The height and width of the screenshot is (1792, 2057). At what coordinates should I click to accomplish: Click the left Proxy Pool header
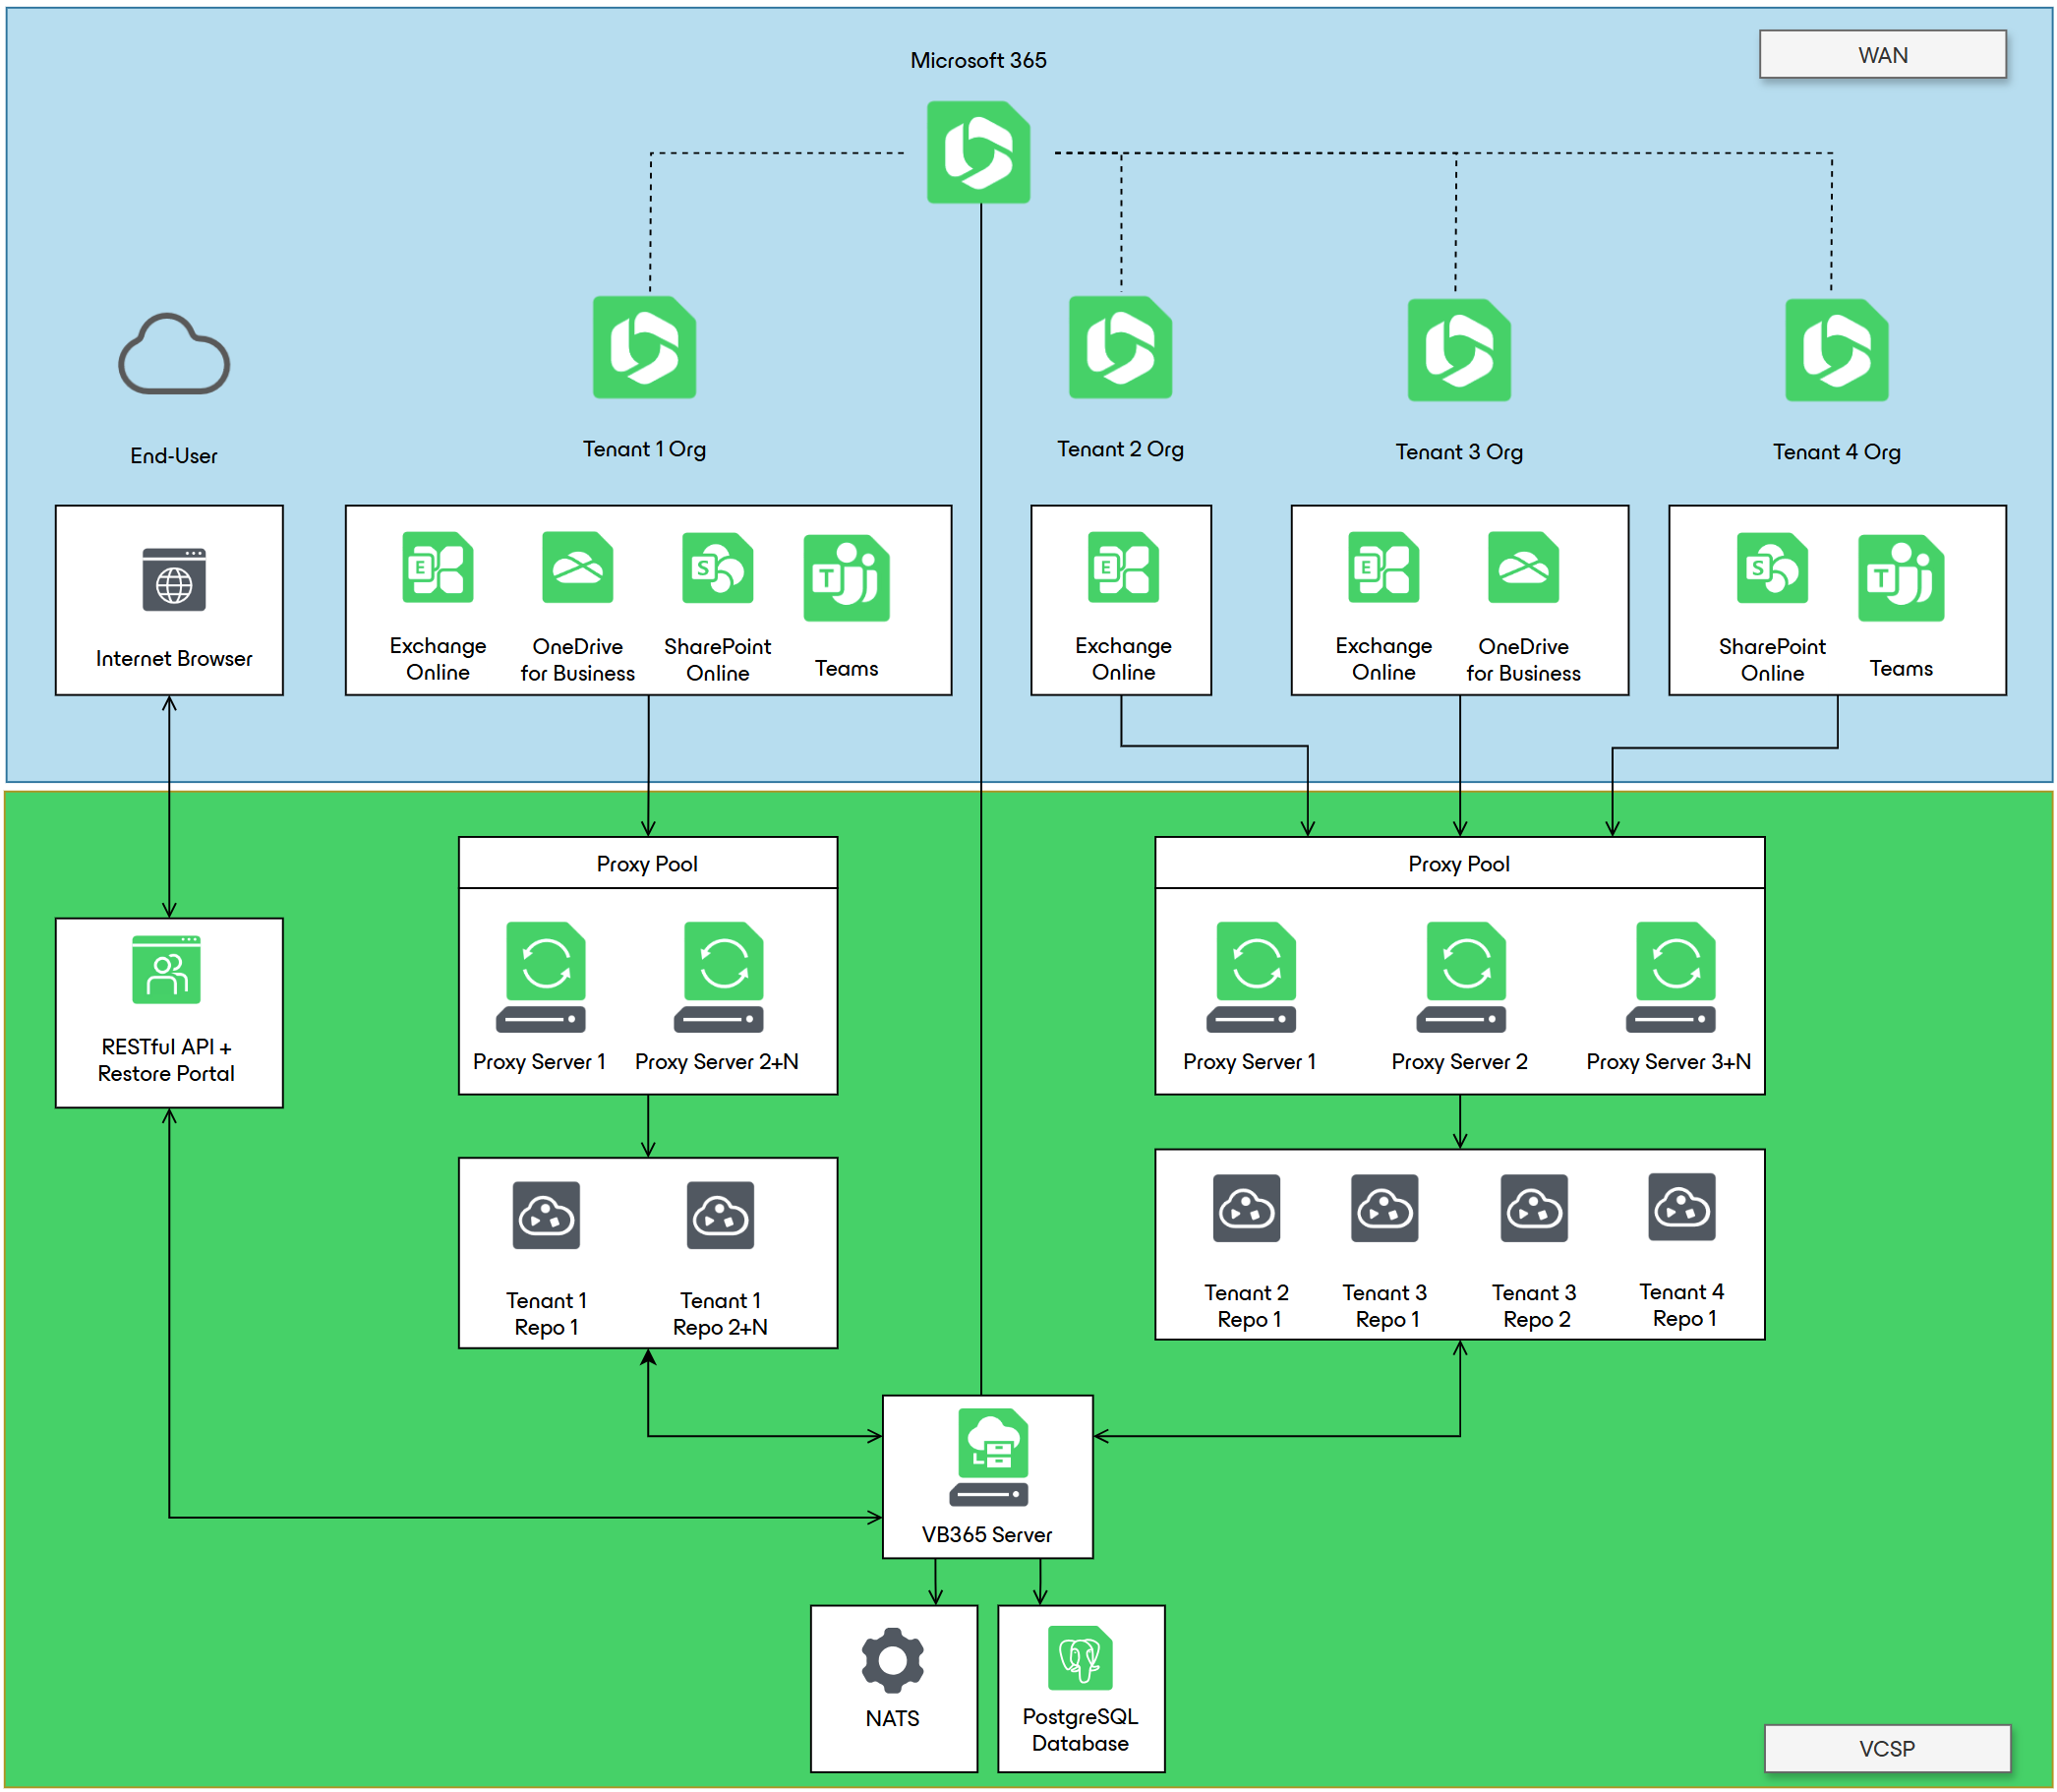[x=647, y=863]
